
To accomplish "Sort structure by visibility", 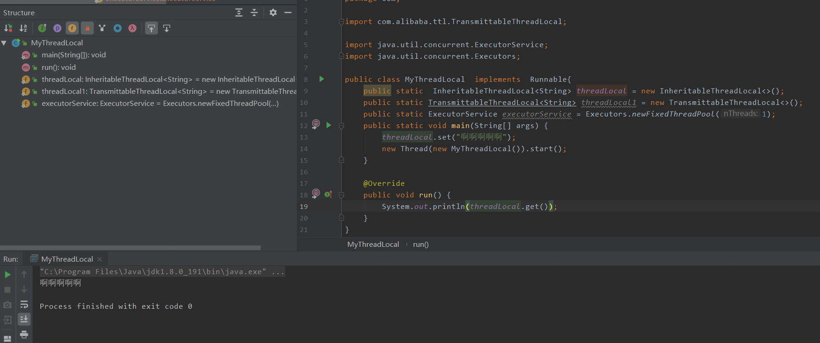I will pyautogui.click(x=8, y=28).
